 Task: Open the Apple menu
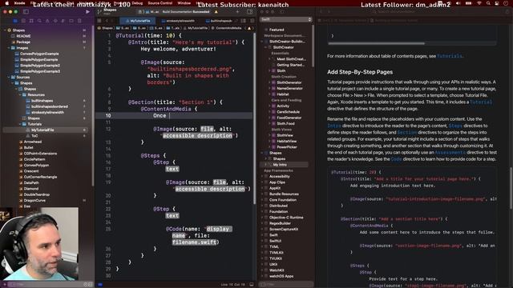point(7,3)
